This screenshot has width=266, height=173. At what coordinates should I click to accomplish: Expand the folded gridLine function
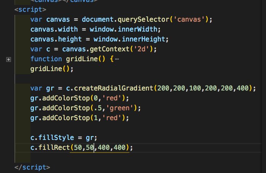8,59
